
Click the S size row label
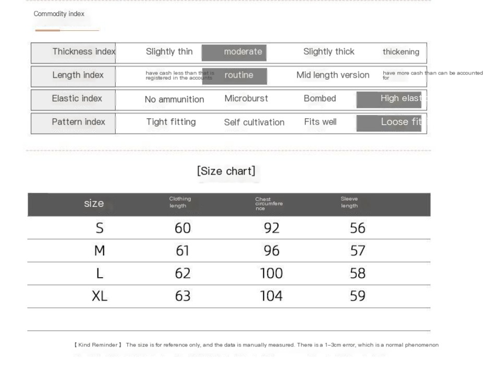(100, 228)
